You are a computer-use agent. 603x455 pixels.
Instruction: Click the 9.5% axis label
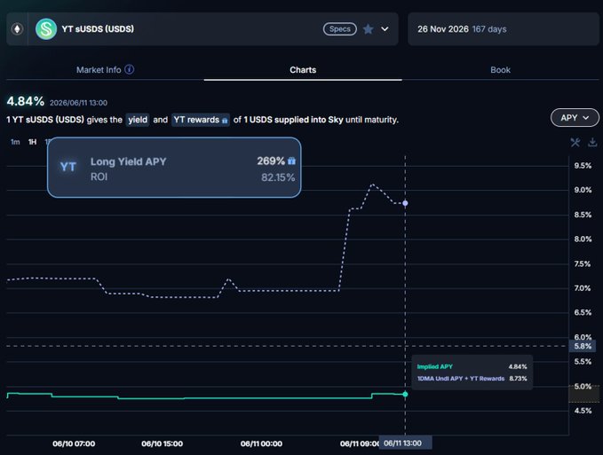(x=583, y=166)
